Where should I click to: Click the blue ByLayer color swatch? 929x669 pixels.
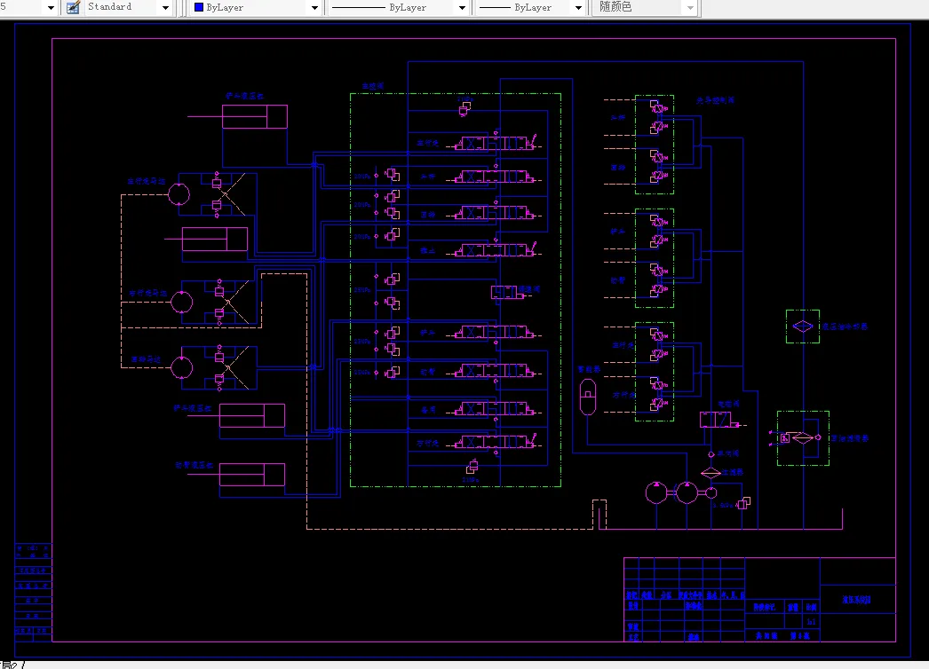point(199,7)
